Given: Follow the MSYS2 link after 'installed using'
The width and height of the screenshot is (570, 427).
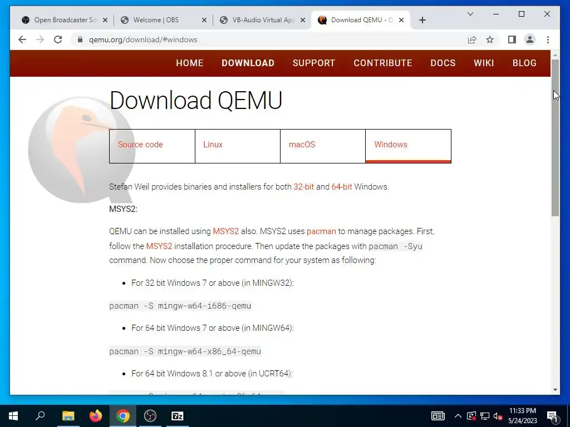Looking at the screenshot, I should coord(226,231).
